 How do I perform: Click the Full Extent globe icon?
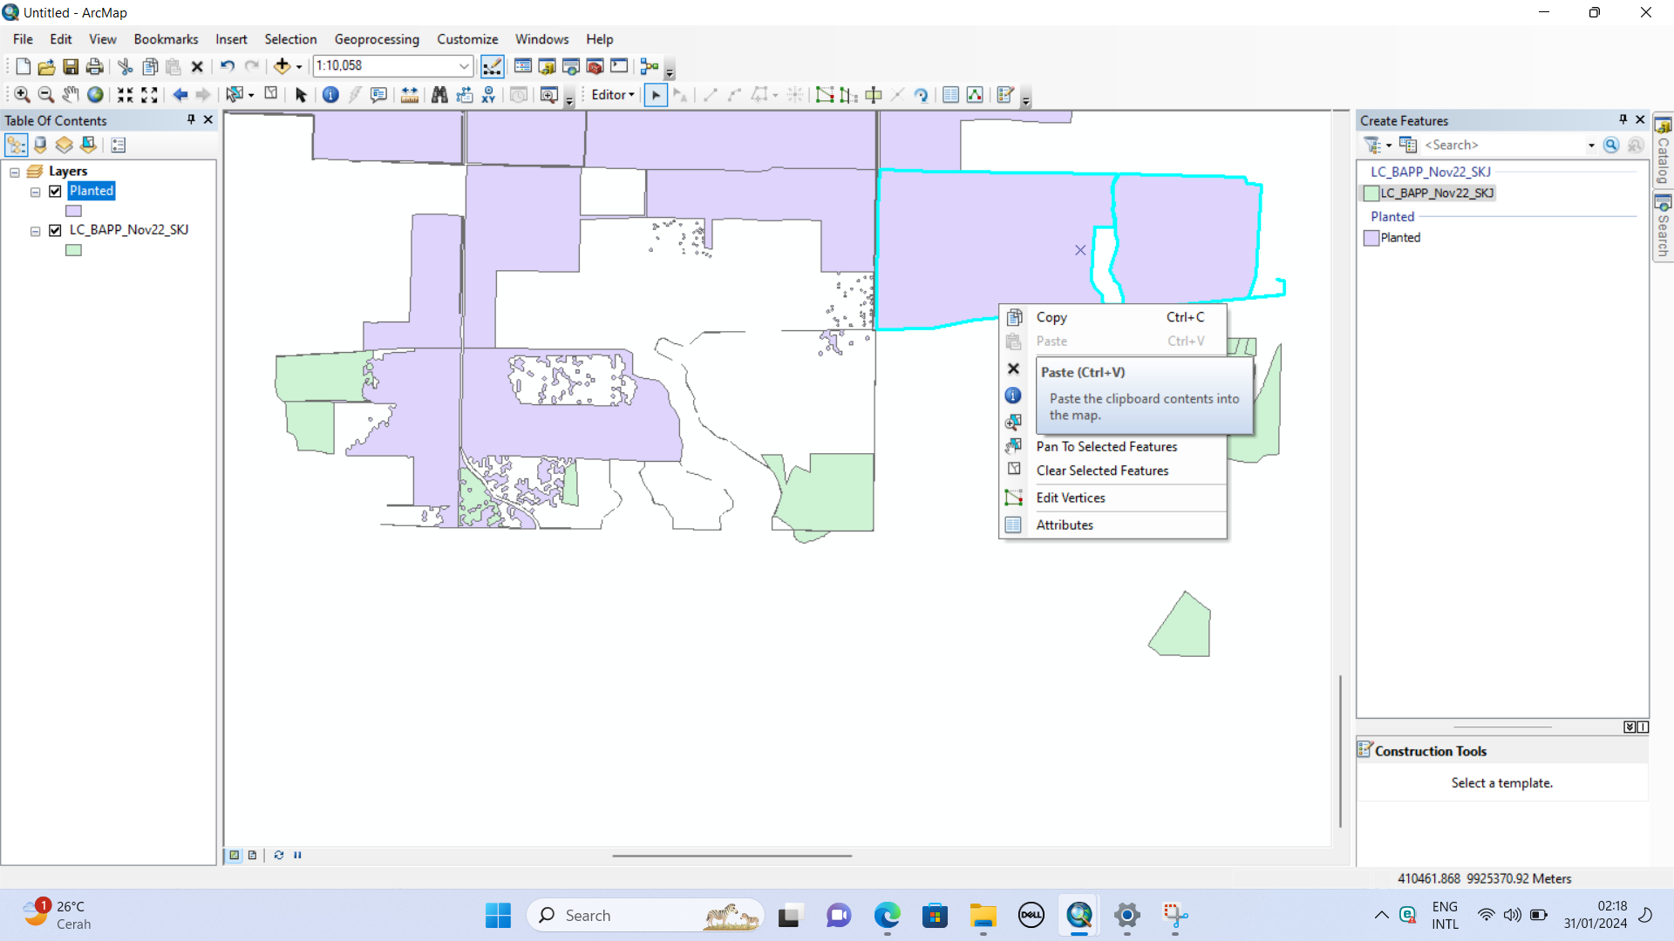95,95
